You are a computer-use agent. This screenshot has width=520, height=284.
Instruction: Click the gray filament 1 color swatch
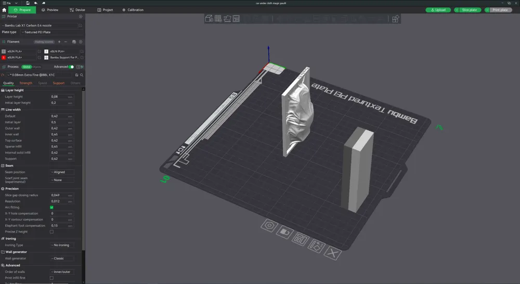(x=4, y=51)
